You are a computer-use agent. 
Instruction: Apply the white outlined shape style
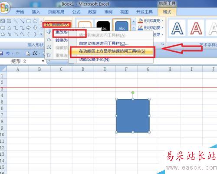point(85,26)
